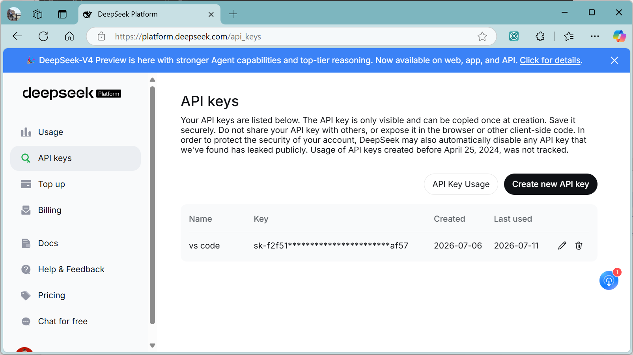Click the Created column header

450,219
